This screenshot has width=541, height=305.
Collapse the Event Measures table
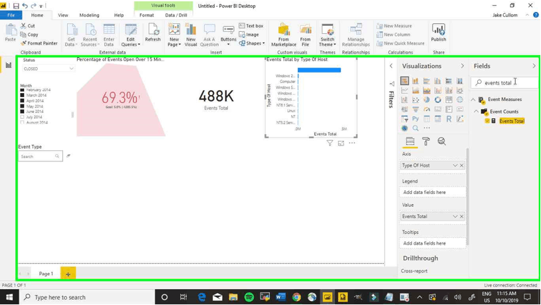[x=473, y=100]
